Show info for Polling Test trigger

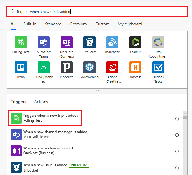click(x=177, y=119)
